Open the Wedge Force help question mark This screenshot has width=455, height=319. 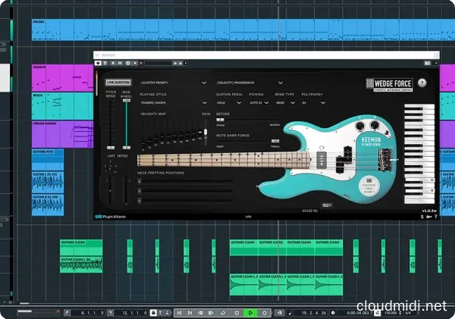(x=422, y=83)
